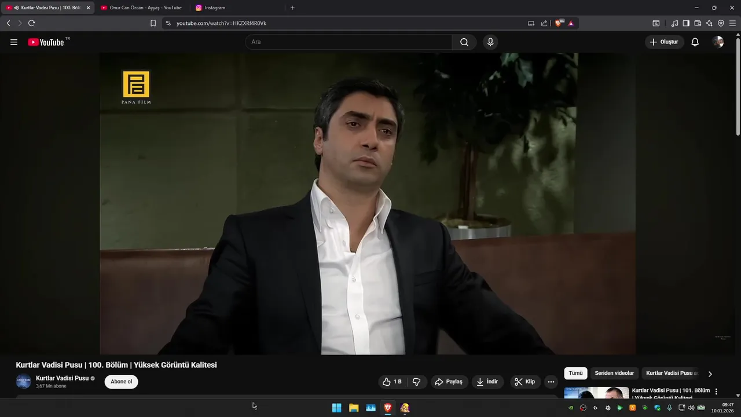741x417 pixels.
Task: Bookmark this page
Action: coord(153,23)
